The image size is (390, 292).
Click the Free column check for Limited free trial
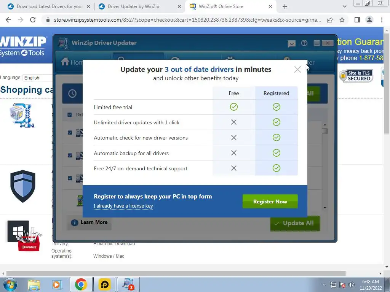(x=233, y=107)
